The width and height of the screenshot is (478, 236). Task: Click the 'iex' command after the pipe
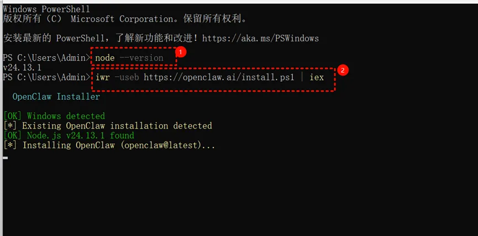317,77
